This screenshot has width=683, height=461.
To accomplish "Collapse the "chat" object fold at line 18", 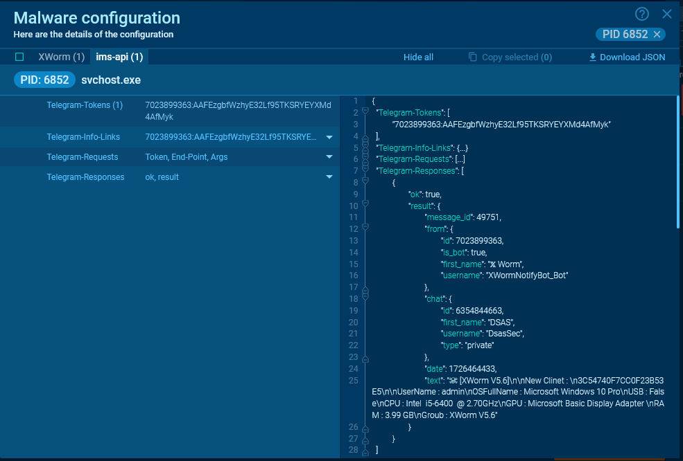I will point(365,298).
